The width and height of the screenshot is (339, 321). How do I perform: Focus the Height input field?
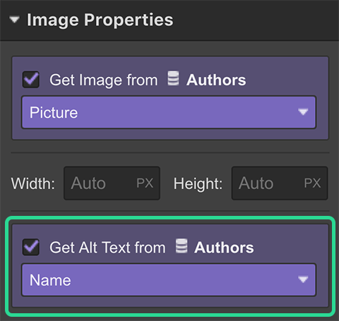(280, 183)
